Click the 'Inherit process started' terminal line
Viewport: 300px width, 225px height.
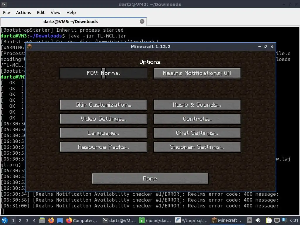(62, 30)
